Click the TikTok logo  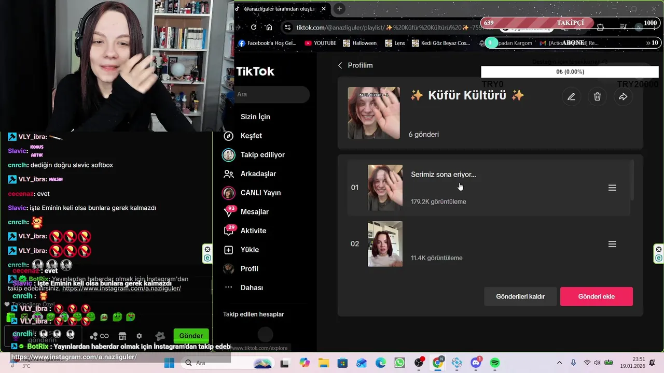click(255, 71)
